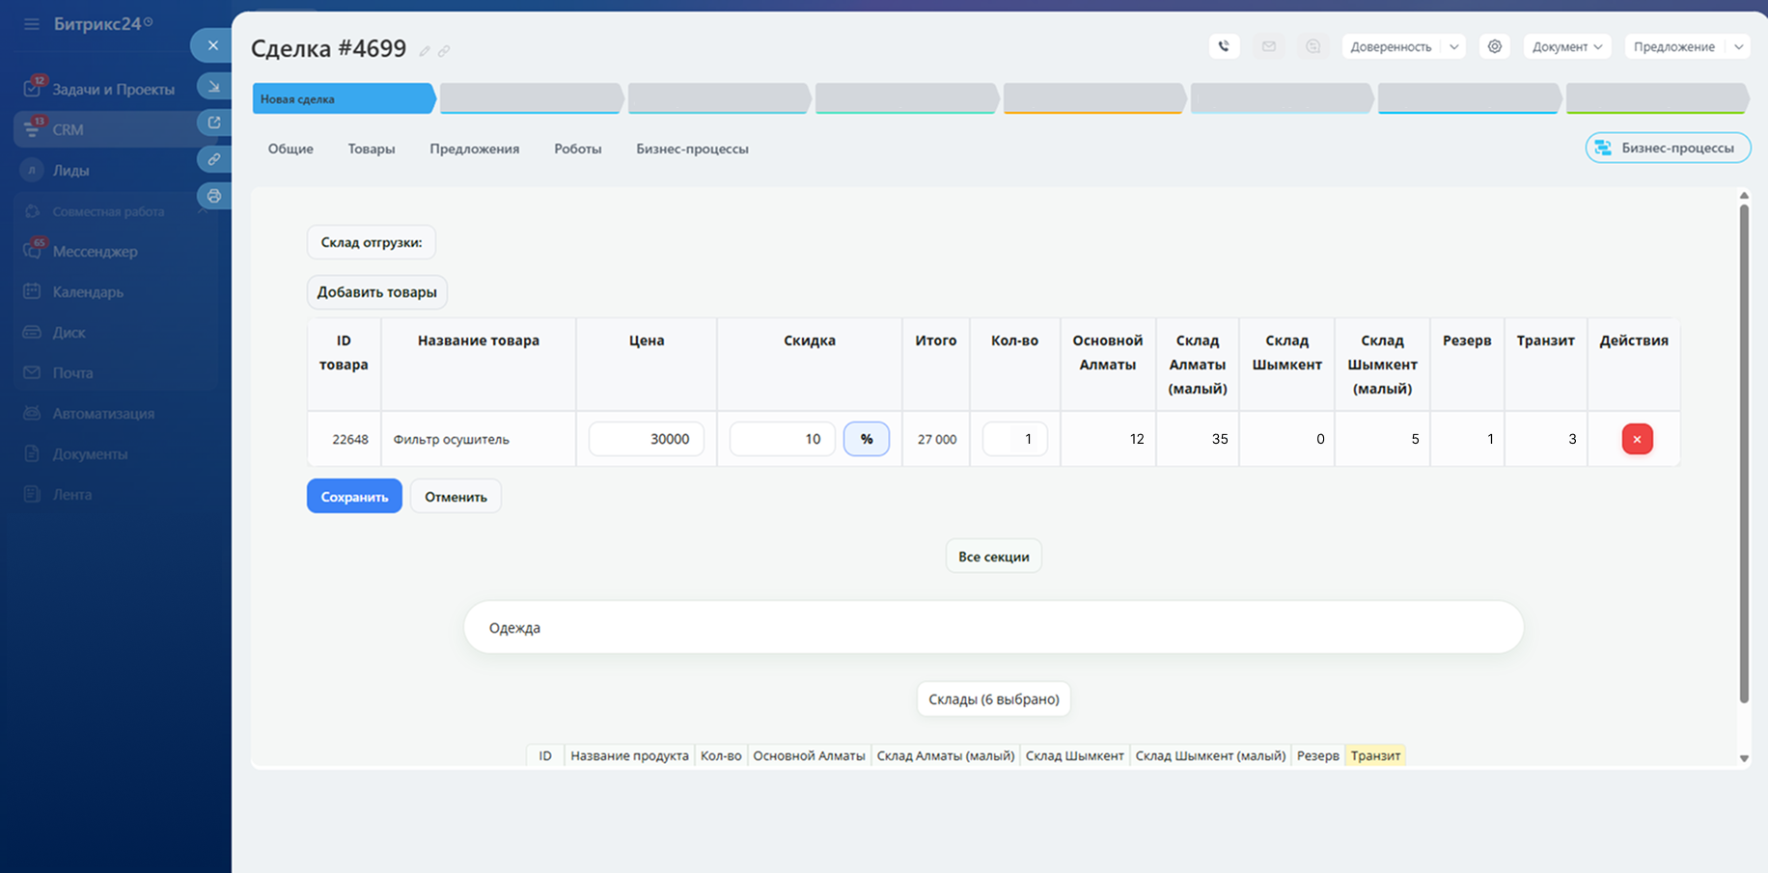The width and height of the screenshot is (1768, 873).
Task: Expand the Предложение dropdown arrow
Action: point(1738,46)
